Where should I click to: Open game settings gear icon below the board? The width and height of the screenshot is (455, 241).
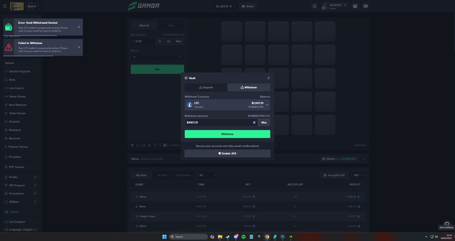point(132,145)
